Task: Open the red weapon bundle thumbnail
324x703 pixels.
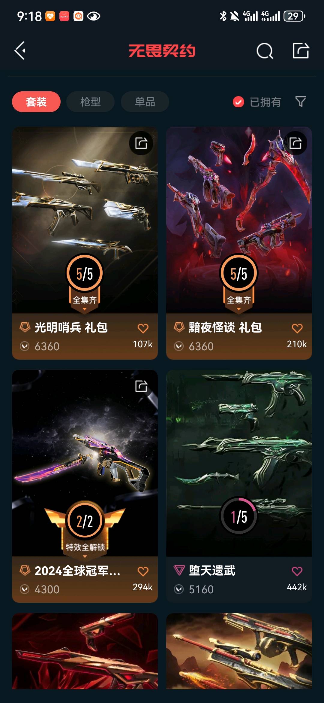Action: [x=85, y=651]
